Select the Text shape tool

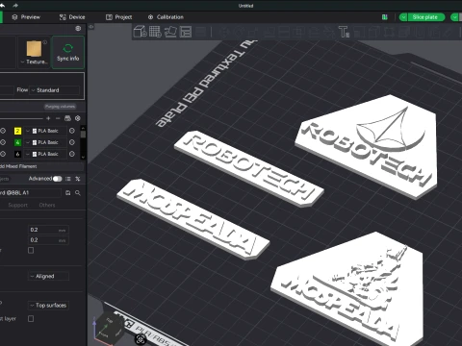tap(344, 32)
